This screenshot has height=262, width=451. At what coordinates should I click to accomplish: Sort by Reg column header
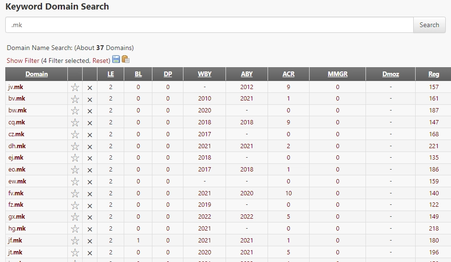[434, 74]
